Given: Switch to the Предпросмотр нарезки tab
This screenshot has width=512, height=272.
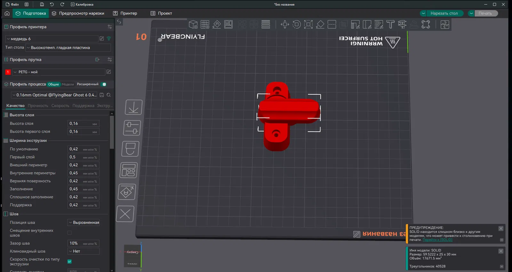Looking at the screenshot, I should [x=78, y=13].
